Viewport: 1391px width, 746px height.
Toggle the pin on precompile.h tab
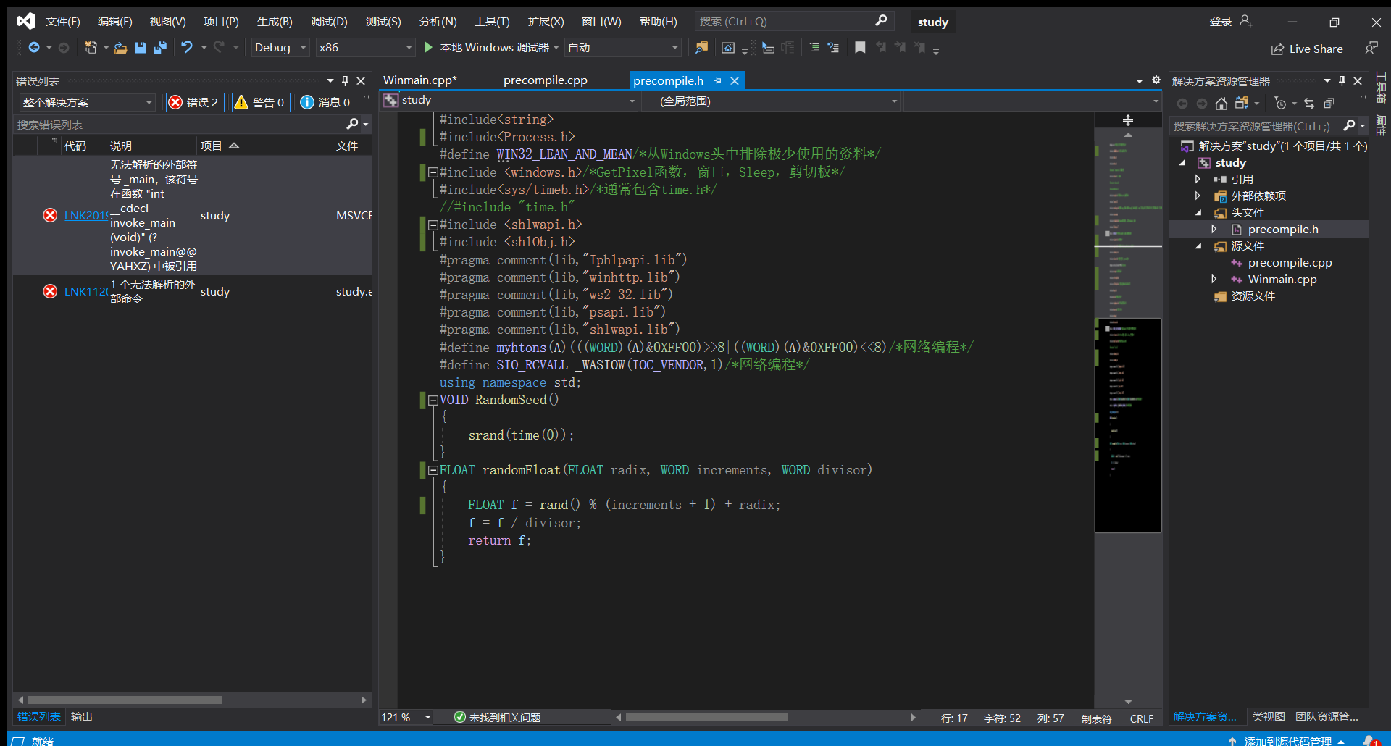click(717, 81)
